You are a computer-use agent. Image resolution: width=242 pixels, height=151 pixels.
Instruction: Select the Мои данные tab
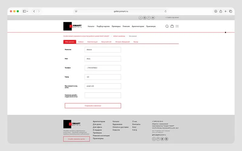point(70,42)
